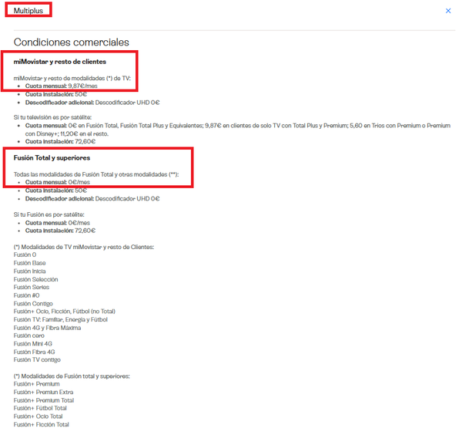Viewport: 462px width, 435px height.
Task: Click the Fusión TV contigo entry
Action: (37, 359)
